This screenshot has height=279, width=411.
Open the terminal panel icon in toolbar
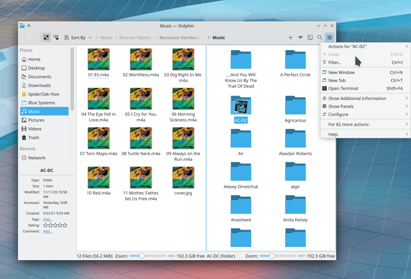tap(310, 37)
